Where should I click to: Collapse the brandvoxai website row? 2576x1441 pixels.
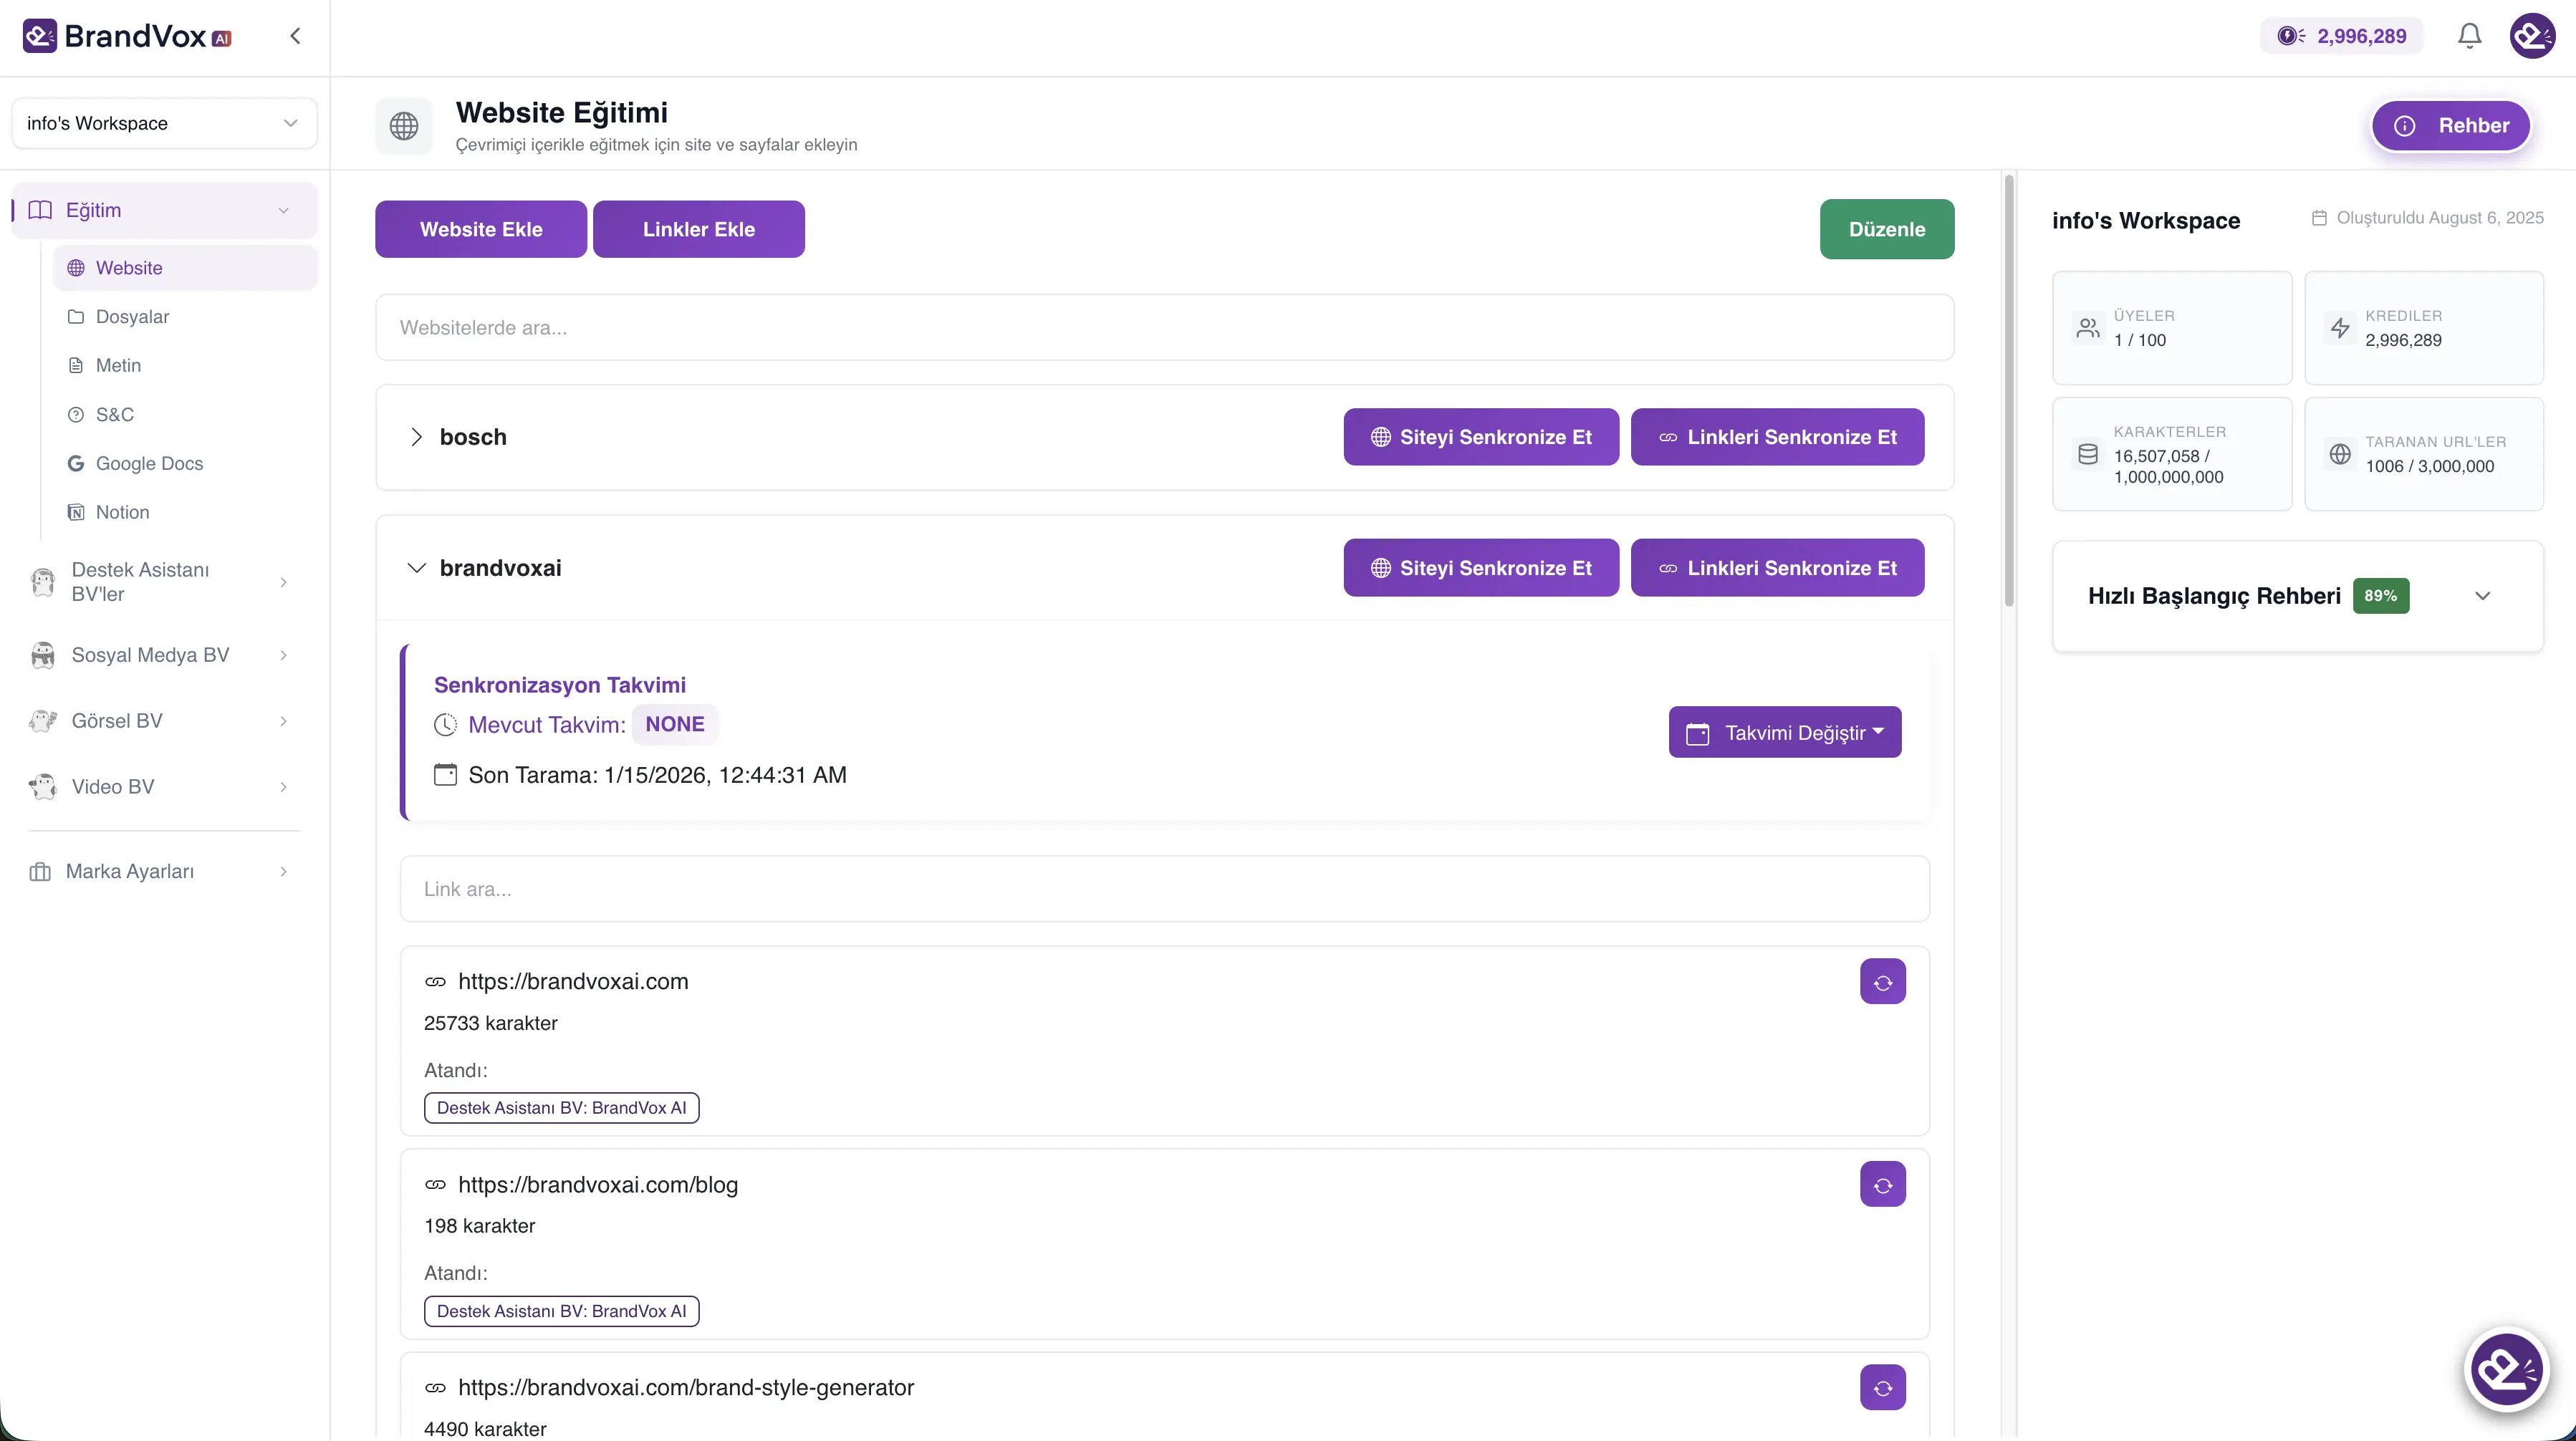[417, 568]
